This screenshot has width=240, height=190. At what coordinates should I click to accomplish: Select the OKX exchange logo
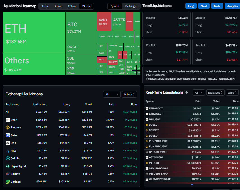(x=6, y=143)
